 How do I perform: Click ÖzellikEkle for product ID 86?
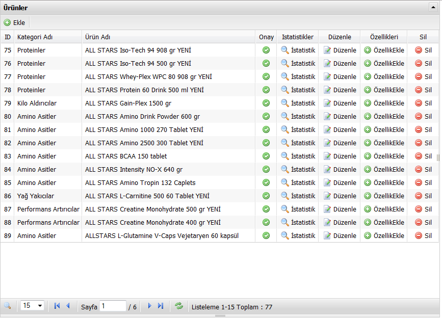tap(384, 196)
